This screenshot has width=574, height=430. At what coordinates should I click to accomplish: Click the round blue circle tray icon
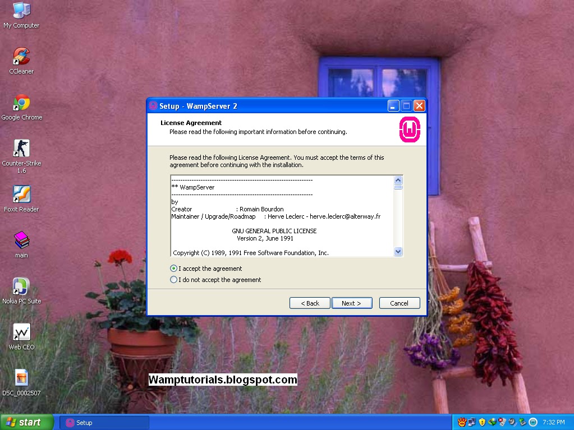pos(533,422)
